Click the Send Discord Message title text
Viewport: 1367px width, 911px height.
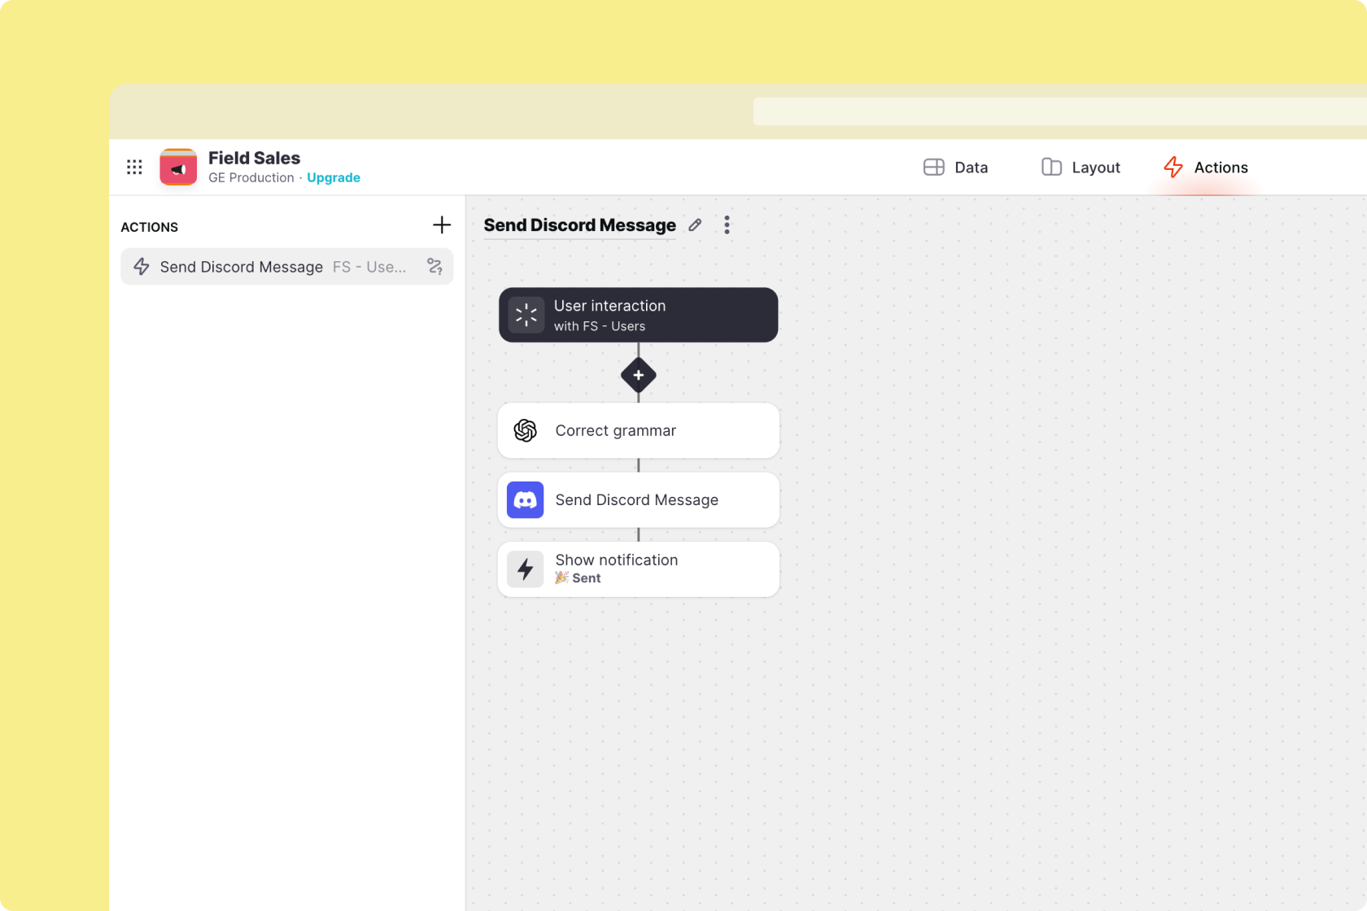pos(579,225)
